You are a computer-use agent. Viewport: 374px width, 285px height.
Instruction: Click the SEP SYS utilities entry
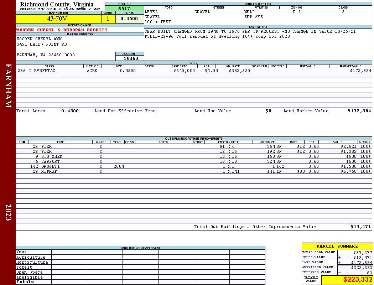click(254, 17)
